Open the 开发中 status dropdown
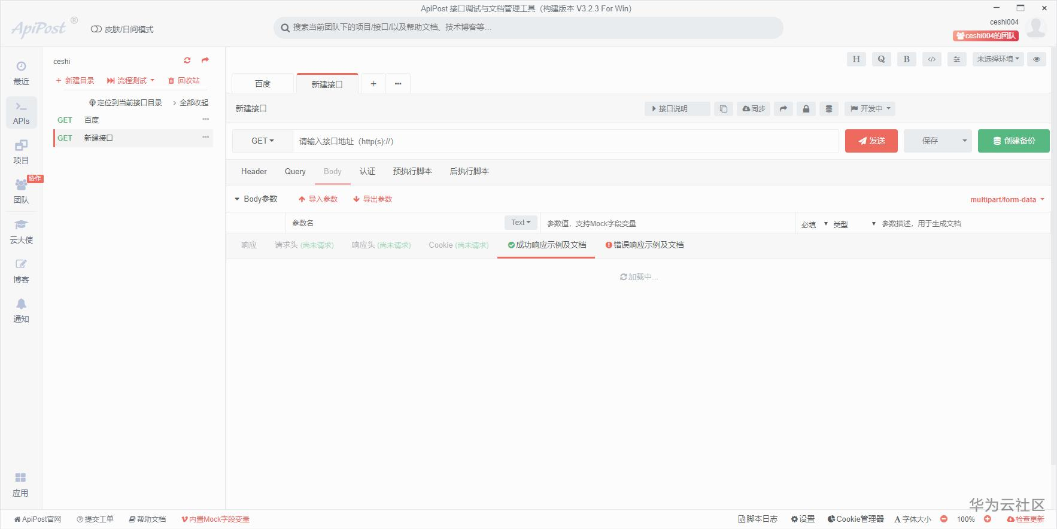Viewport: 1057px width, 529px height. (x=870, y=109)
